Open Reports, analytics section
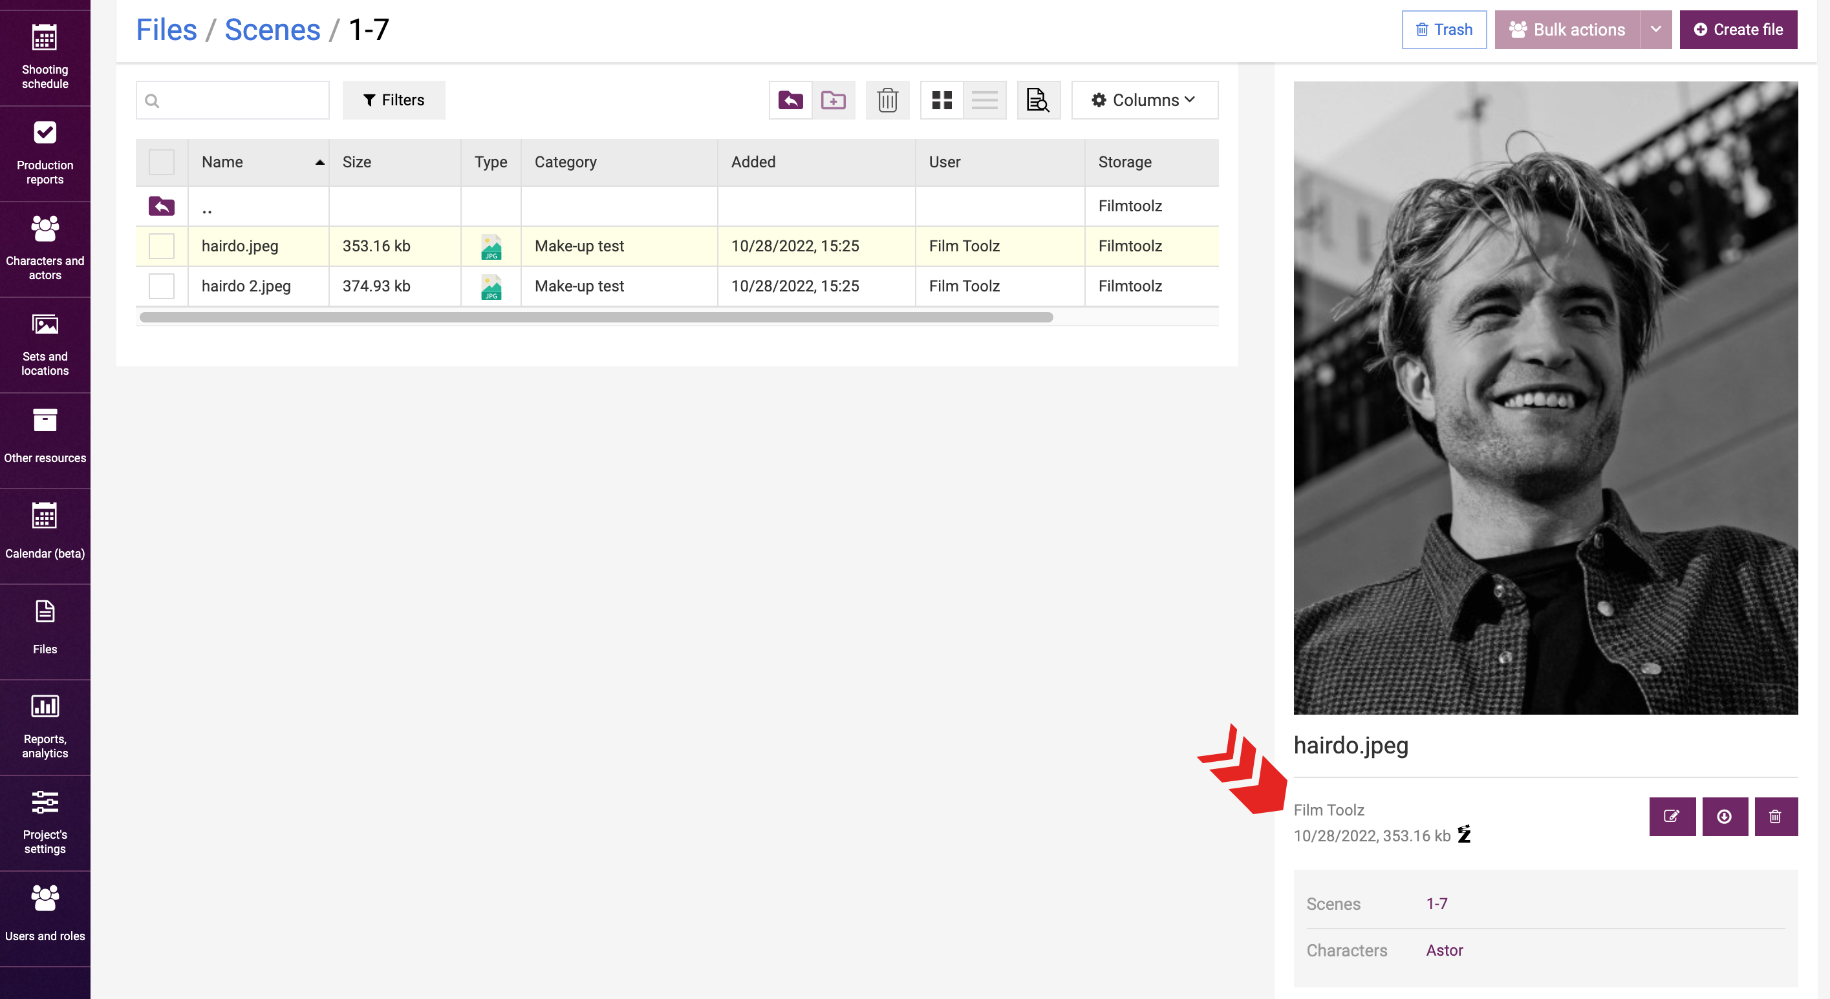This screenshot has height=999, width=1830. coord(45,727)
